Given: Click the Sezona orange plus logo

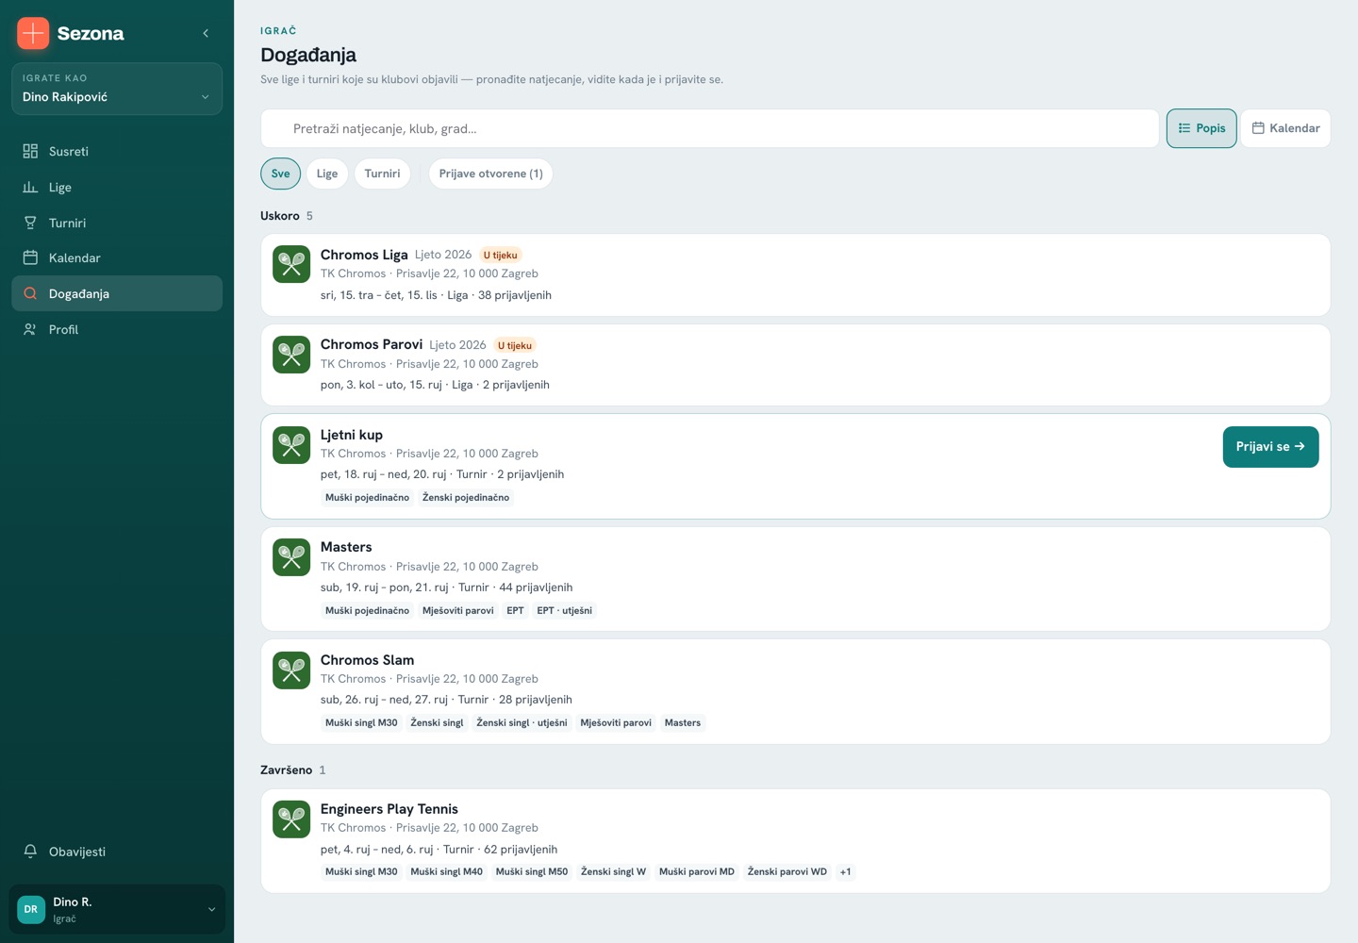Looking at the screenshot, I should point(33,33).
